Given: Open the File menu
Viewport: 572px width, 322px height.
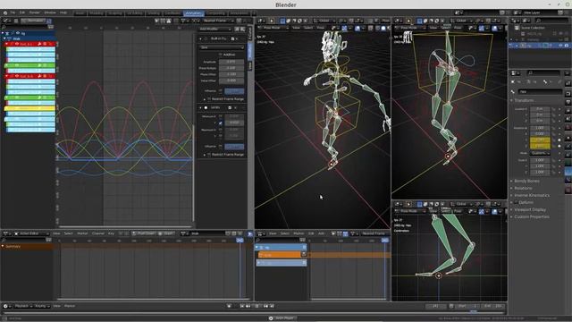Looking at the screenshot, I should (13, 13).
